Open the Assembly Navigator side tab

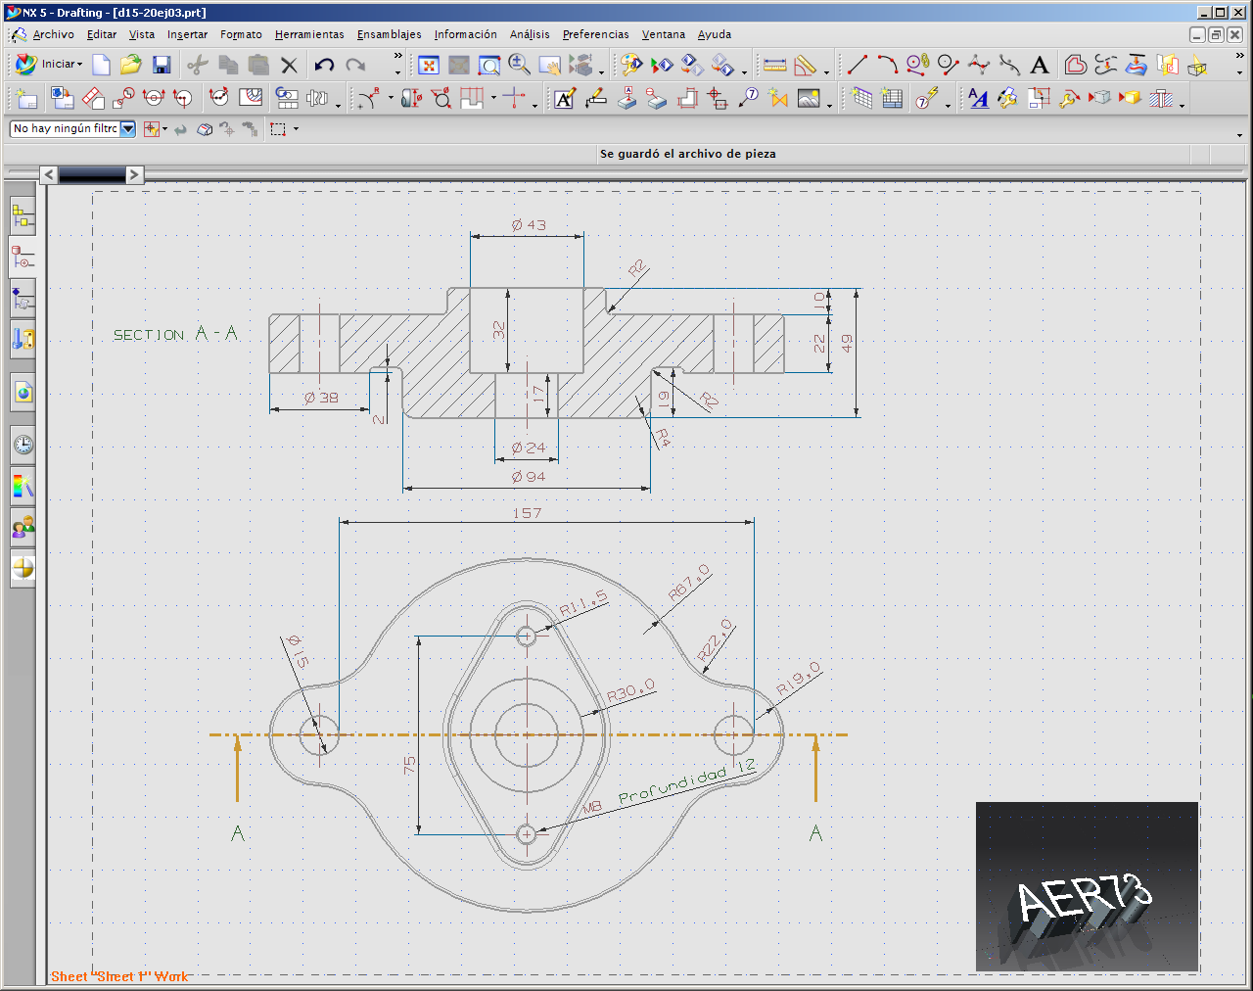pos(23,216)
